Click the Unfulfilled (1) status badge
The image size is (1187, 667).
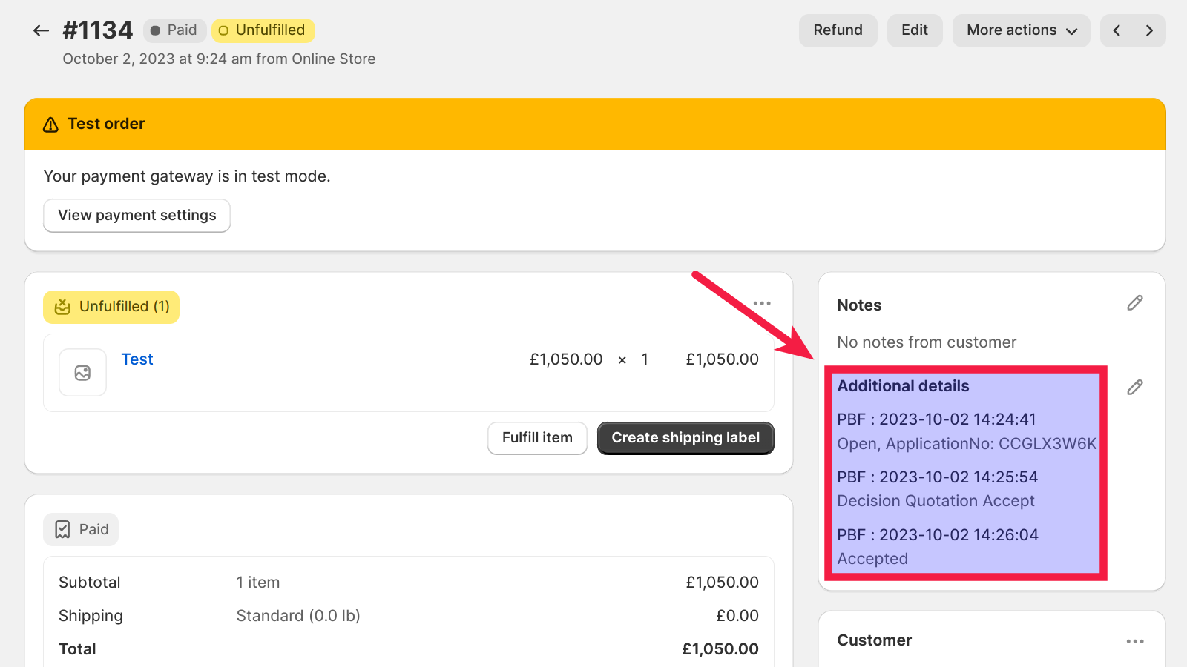click(111, 307)
